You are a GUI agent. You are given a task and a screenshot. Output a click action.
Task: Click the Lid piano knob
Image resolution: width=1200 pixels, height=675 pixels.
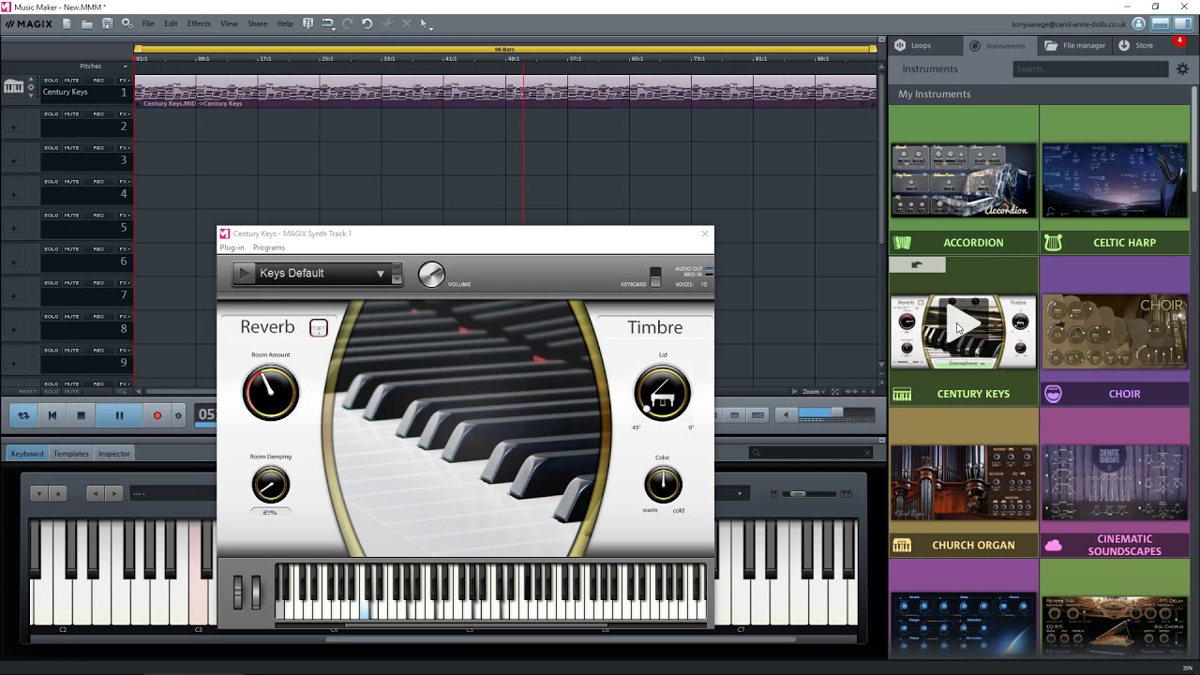click(662, 392)
